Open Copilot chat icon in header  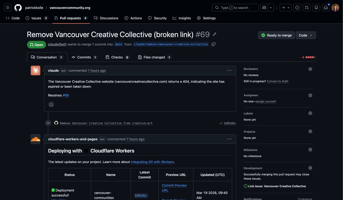[x=264, y=8]
